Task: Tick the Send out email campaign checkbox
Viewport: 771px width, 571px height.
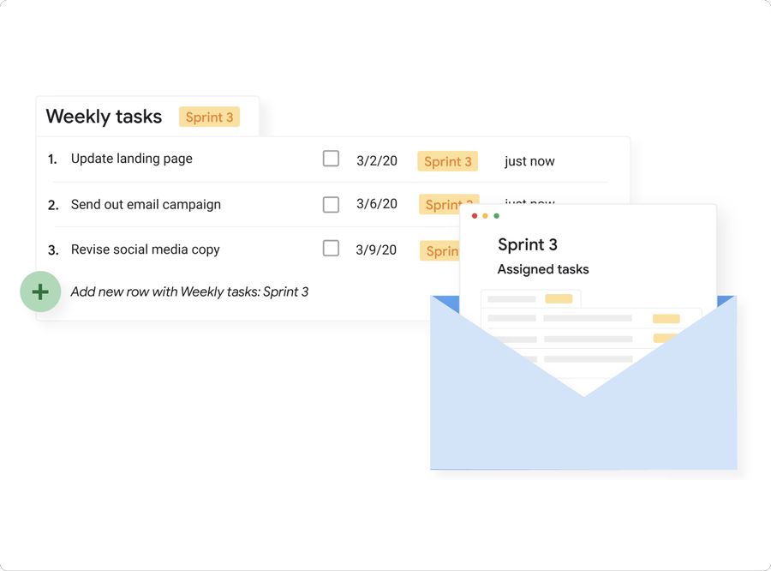Action: point(331,205)
